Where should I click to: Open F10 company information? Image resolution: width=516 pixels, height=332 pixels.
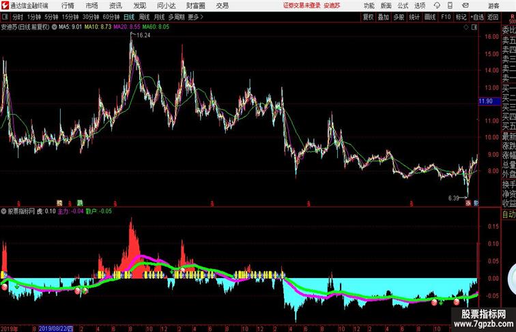(x=446, y=17)
